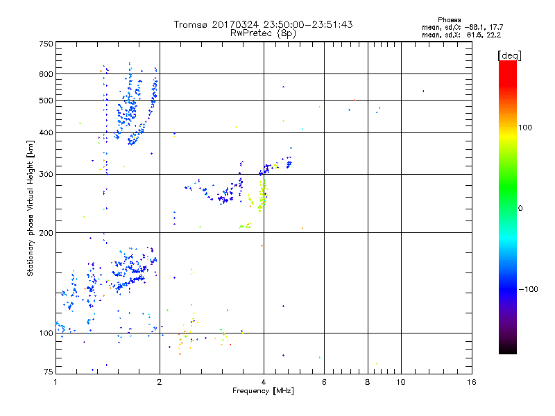The width and height of the screenshot is (555, 416).
Task: Click the y-axis tick label '200'
Action: [x=46, y=233]
